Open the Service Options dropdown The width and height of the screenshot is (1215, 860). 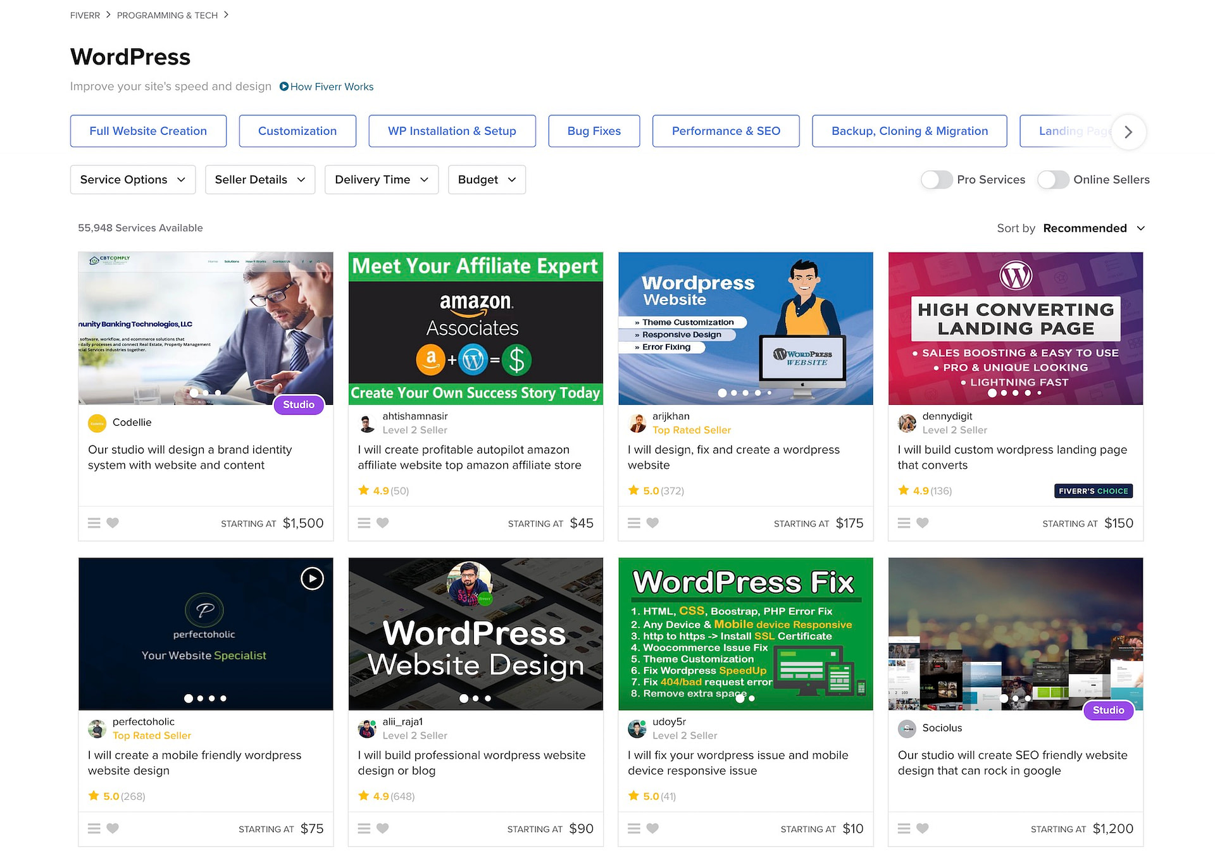133,180
